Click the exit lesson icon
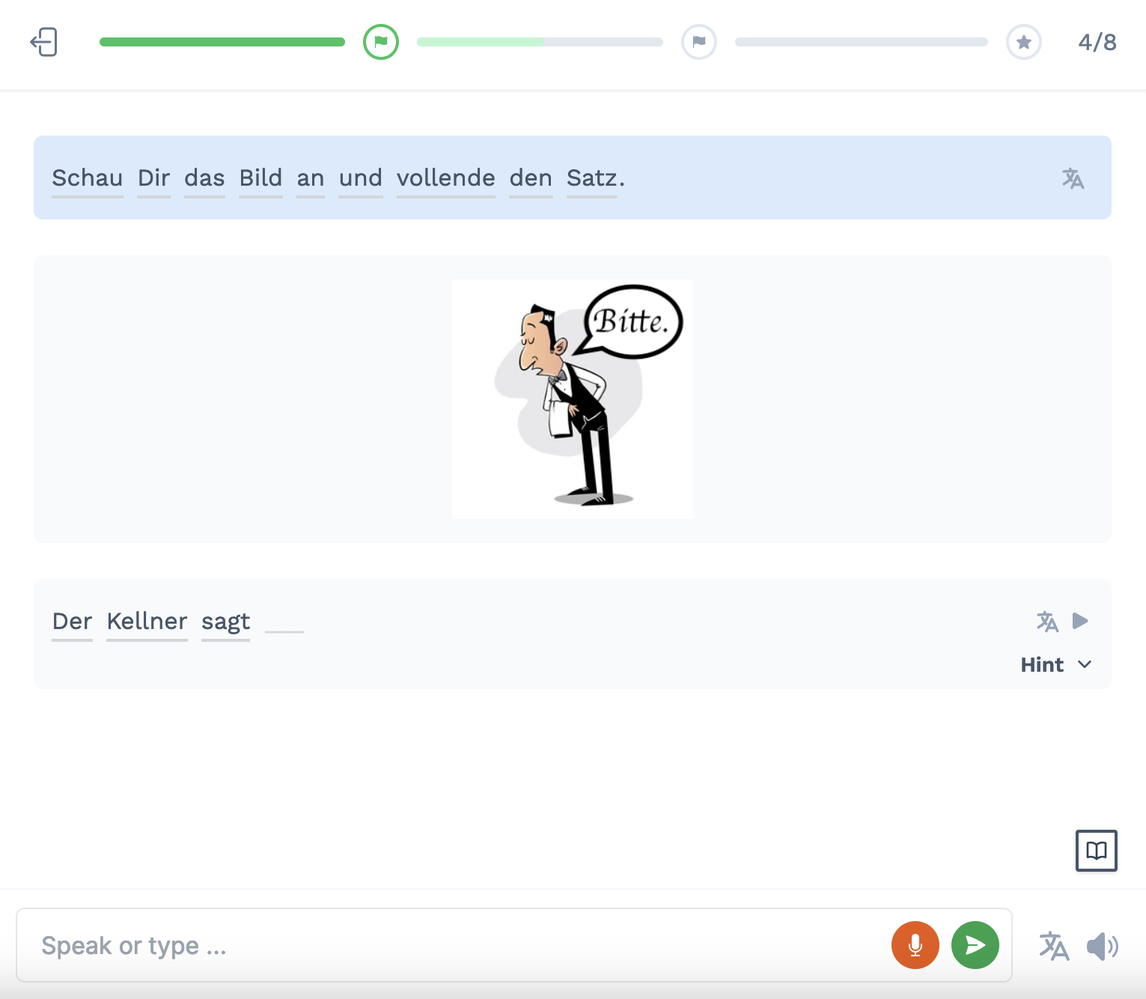This screenshot has width=1146, height=999. click(44, 42)
